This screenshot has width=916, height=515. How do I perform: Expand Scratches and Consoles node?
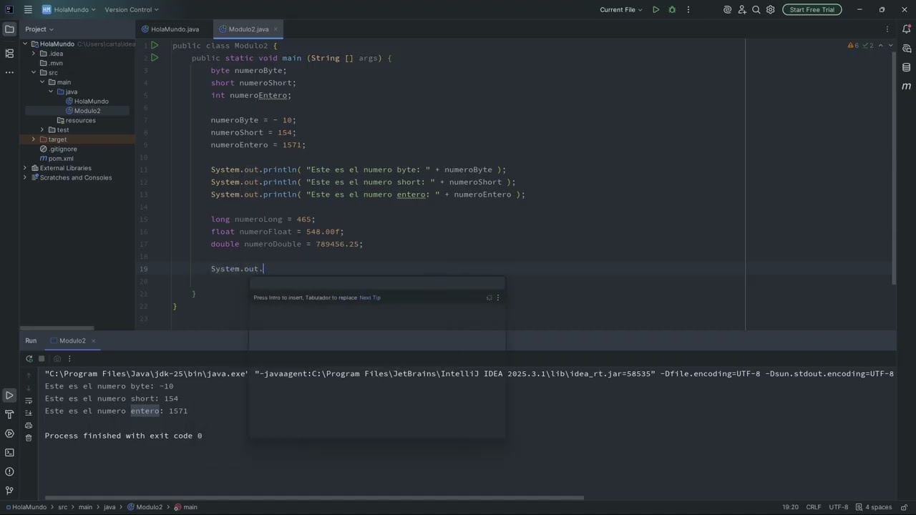pos(25,177)
